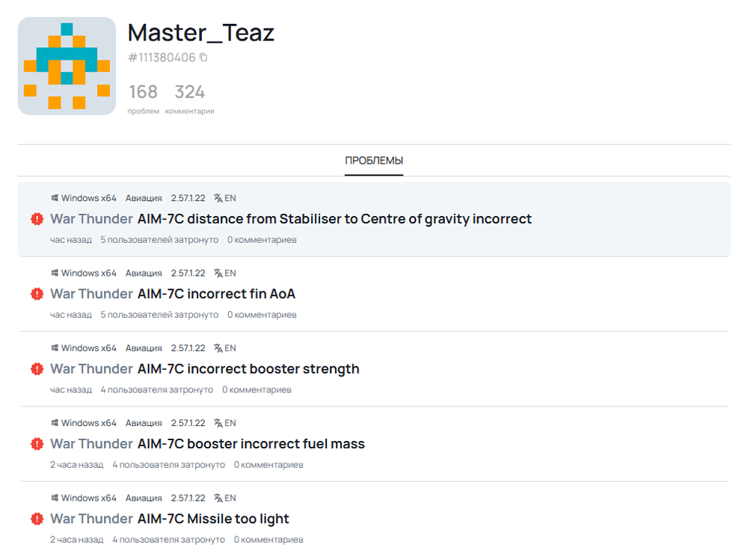Viewport: 748px width, 556px height.
Task: Click red alert icon beside incorrect fin AoA
Action: (x=37, y=294)
